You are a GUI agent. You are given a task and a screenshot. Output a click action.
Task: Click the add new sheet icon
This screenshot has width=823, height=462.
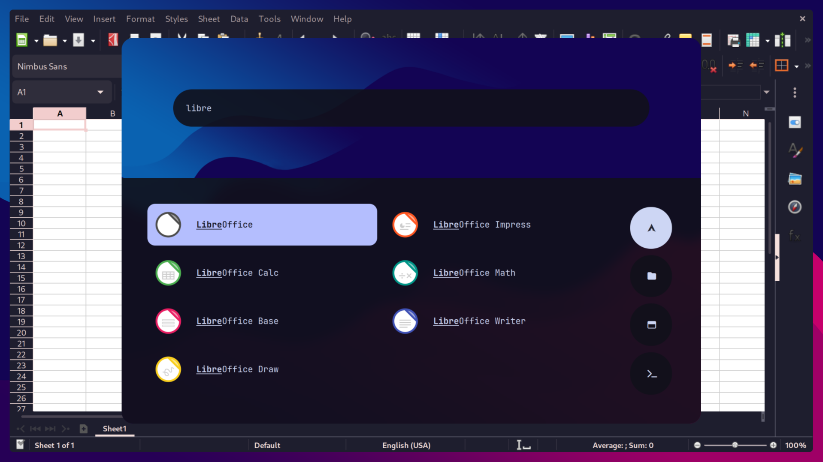click(x=84, y=429)
